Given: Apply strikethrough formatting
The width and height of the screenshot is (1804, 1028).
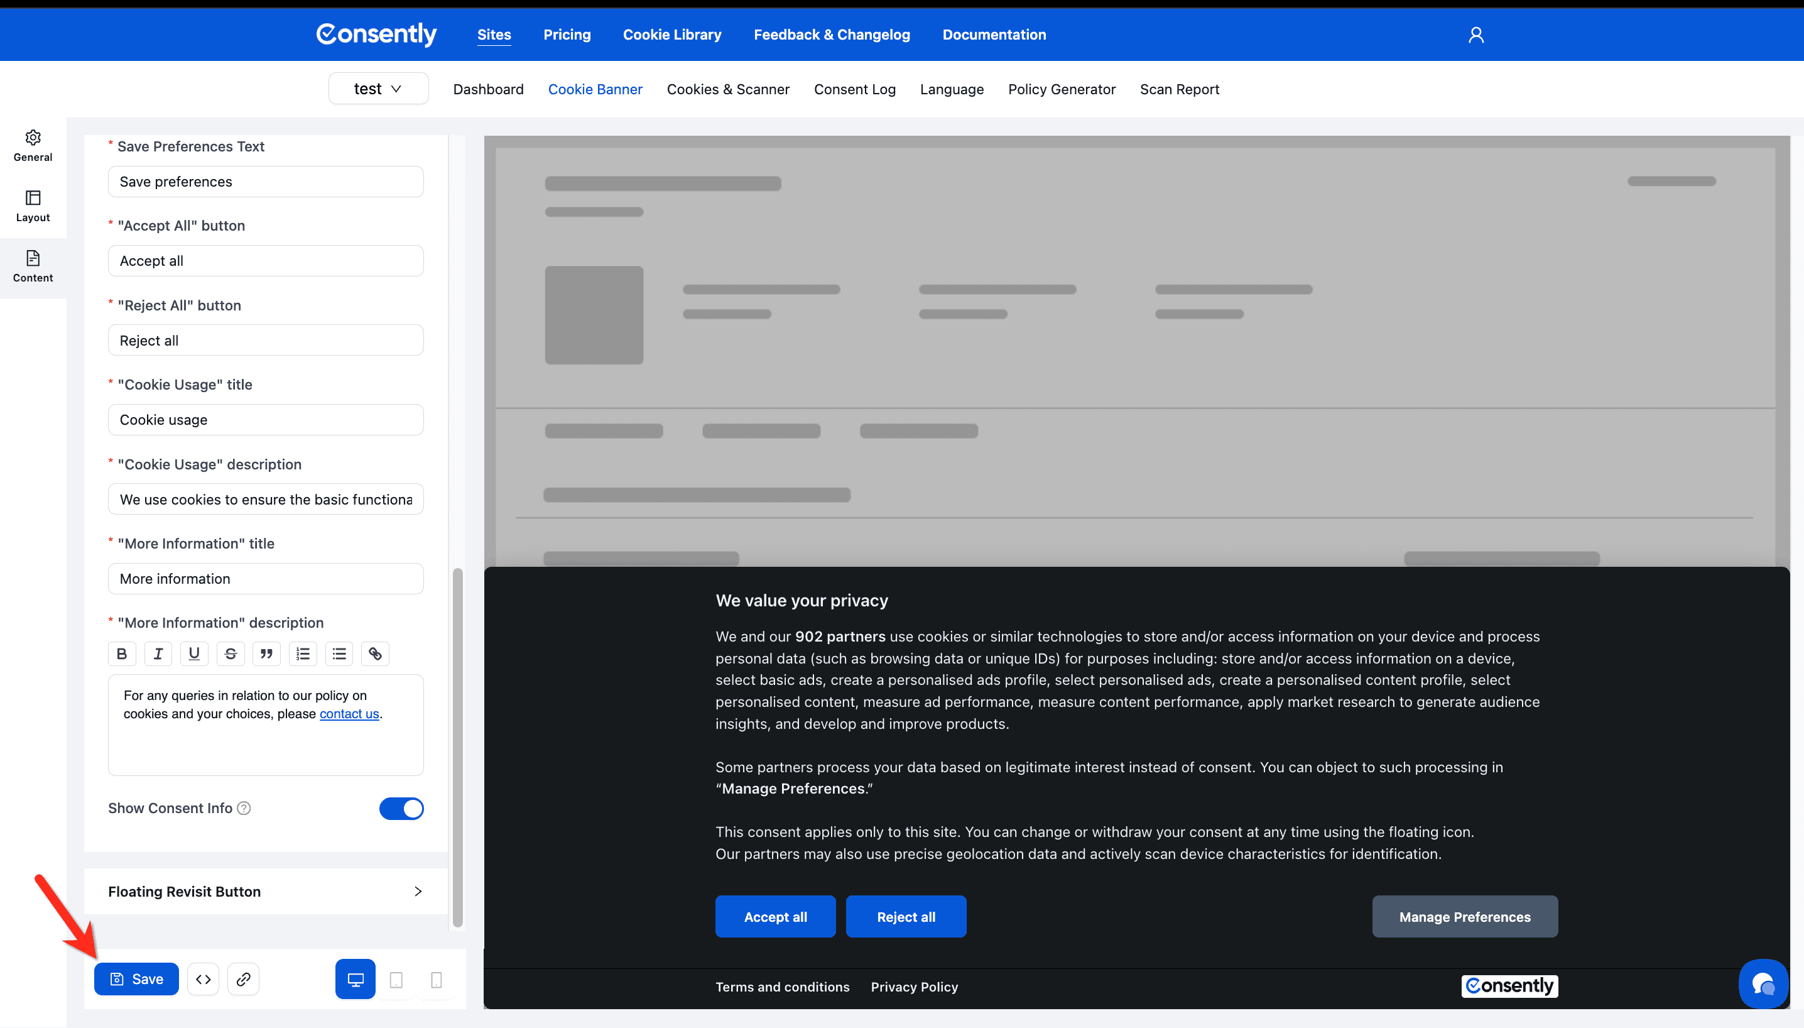Looking at the screenshot, I should click(x=231, y=653).
